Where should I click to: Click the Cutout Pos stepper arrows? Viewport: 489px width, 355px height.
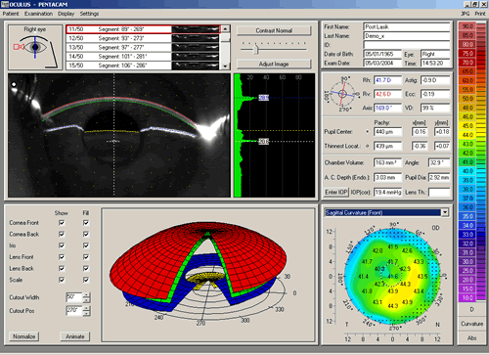click(x=87, y=311)
